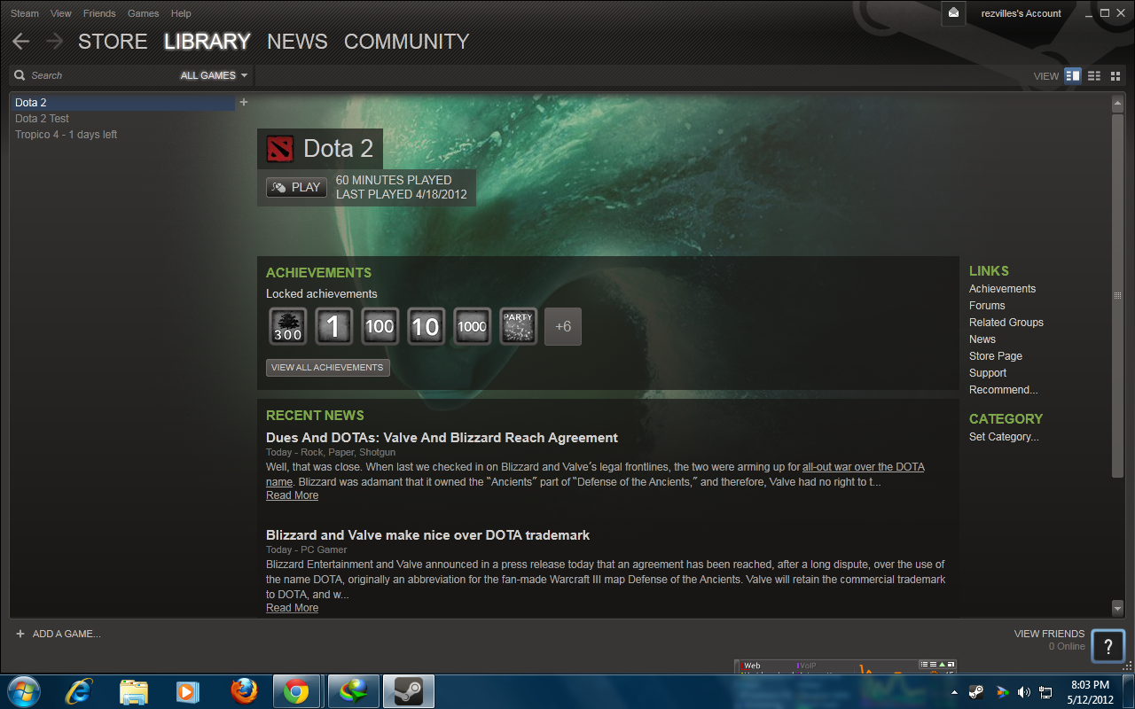
Task: Open Windows Explorer from the taskbar
Action: [x=133, y=690]
